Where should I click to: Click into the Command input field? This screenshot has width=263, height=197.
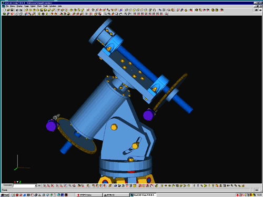pos(24,185)
